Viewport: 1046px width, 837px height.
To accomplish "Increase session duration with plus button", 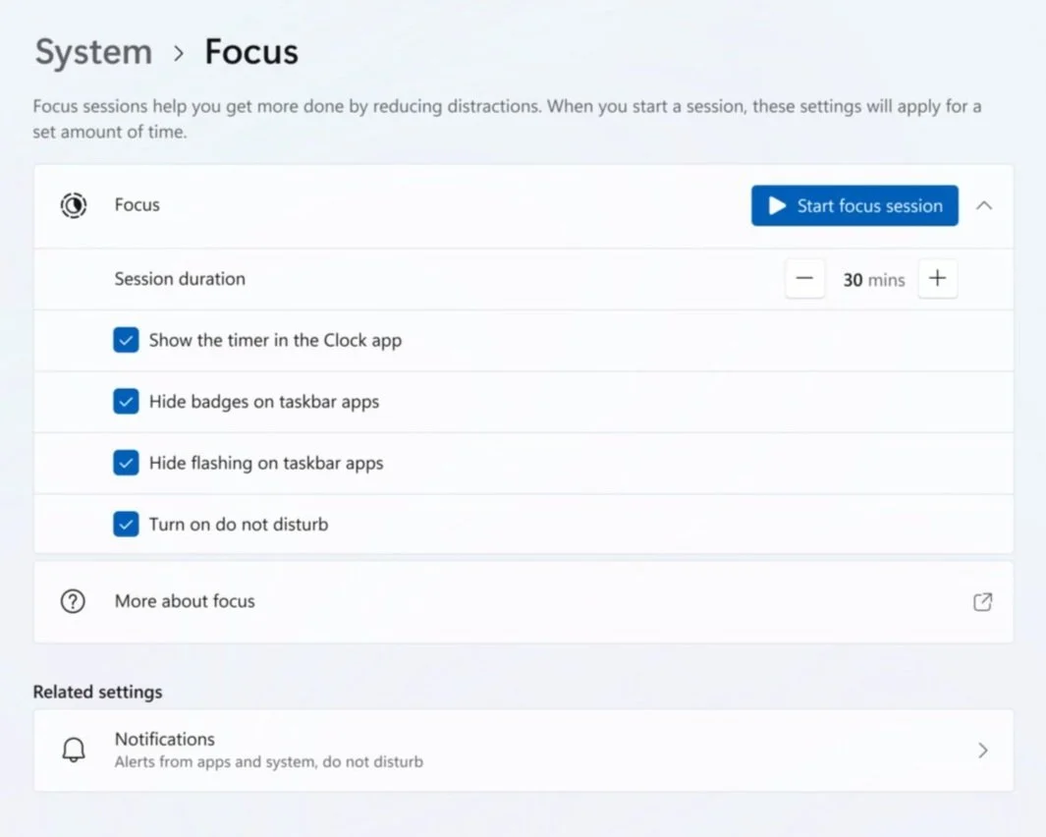I will click(x=937, y=278).
